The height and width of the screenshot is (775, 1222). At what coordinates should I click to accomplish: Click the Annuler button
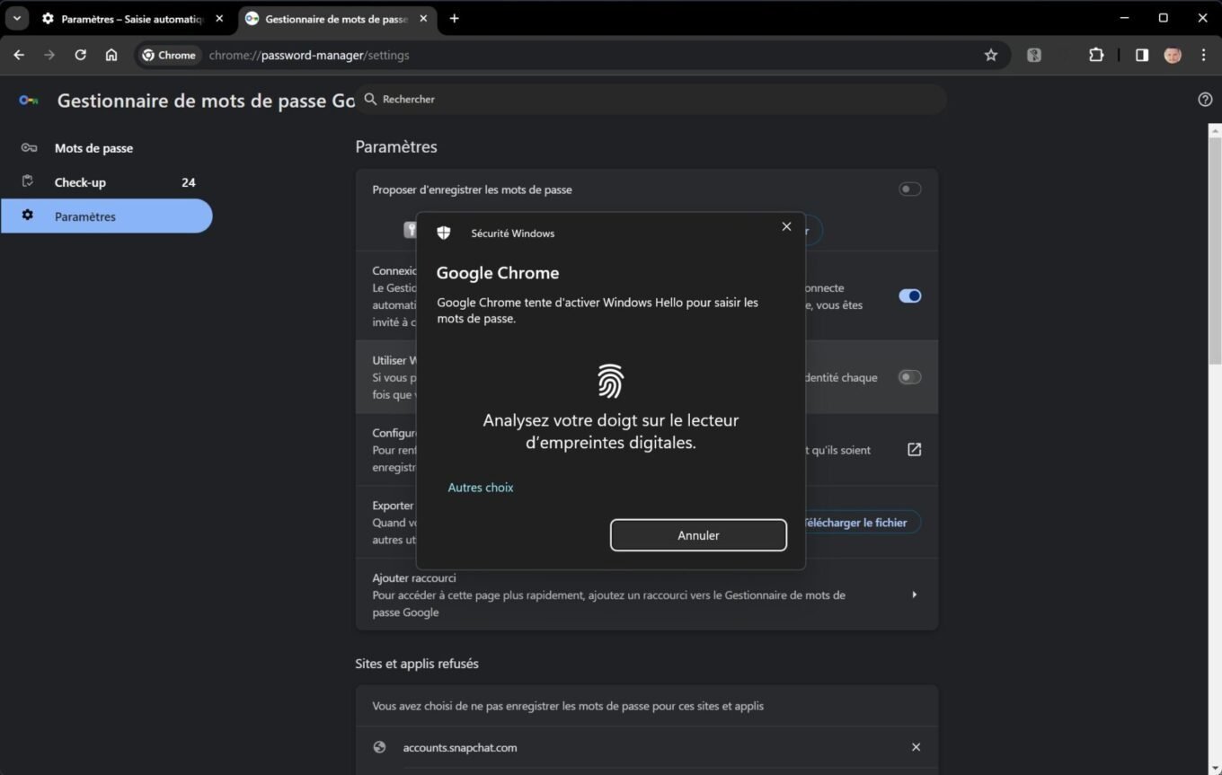(698, 535)
